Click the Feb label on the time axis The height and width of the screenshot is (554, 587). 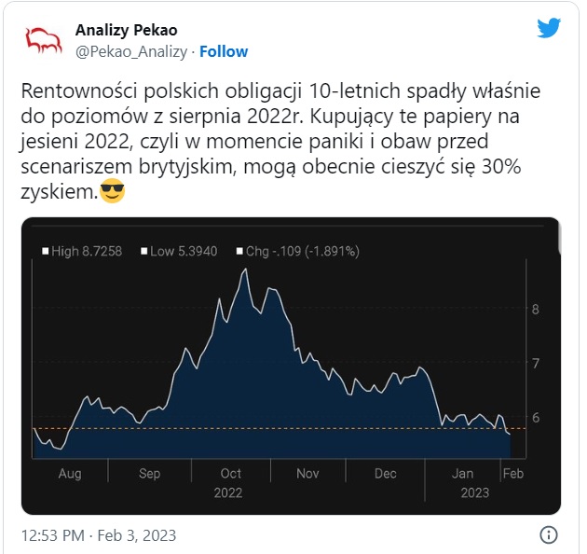tap(512, 474)
